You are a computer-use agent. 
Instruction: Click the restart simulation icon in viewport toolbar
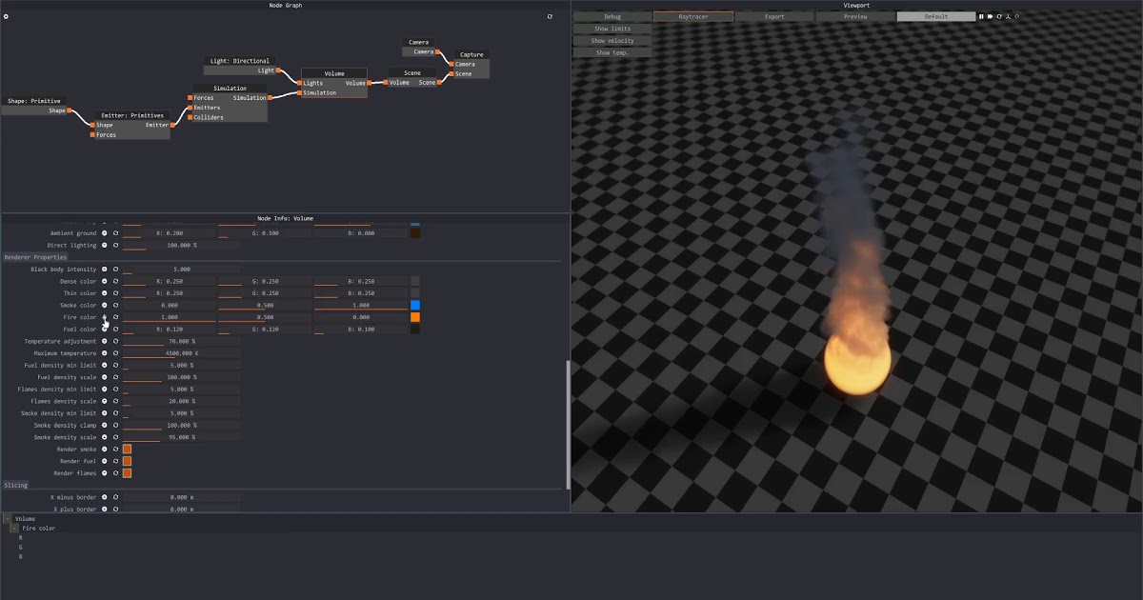[x=999, y=16]
